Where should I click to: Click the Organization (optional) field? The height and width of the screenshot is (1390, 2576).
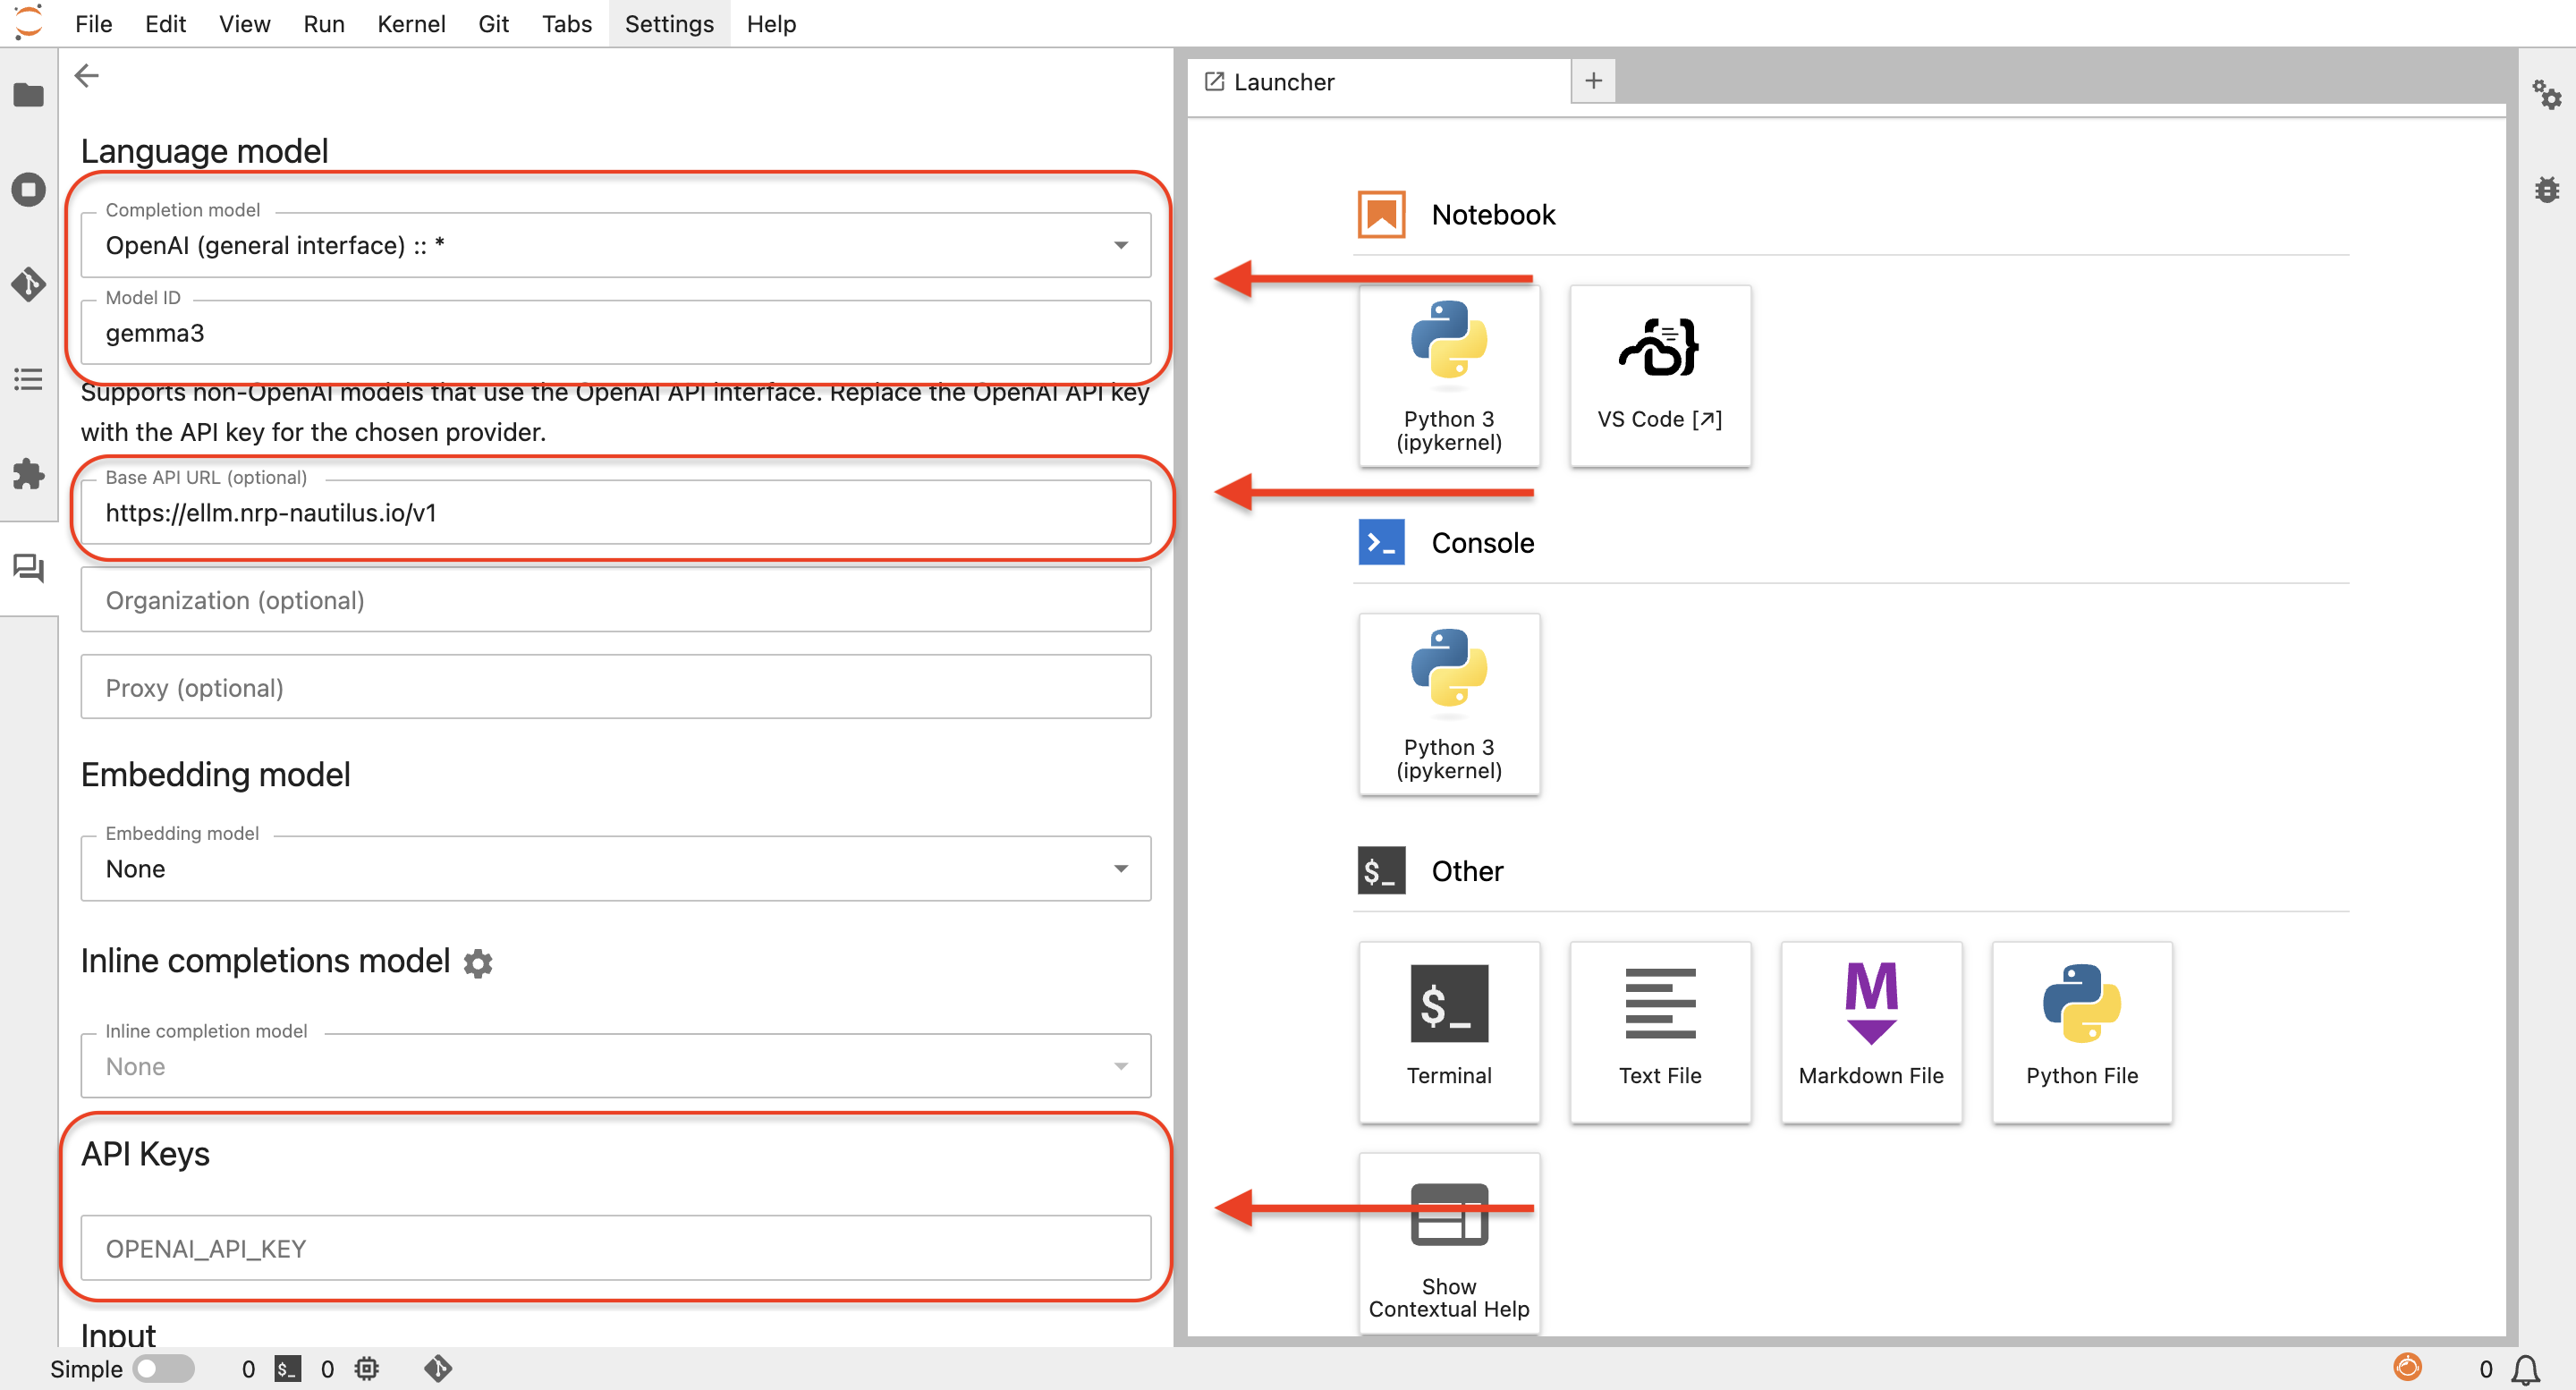pos(615,600)
